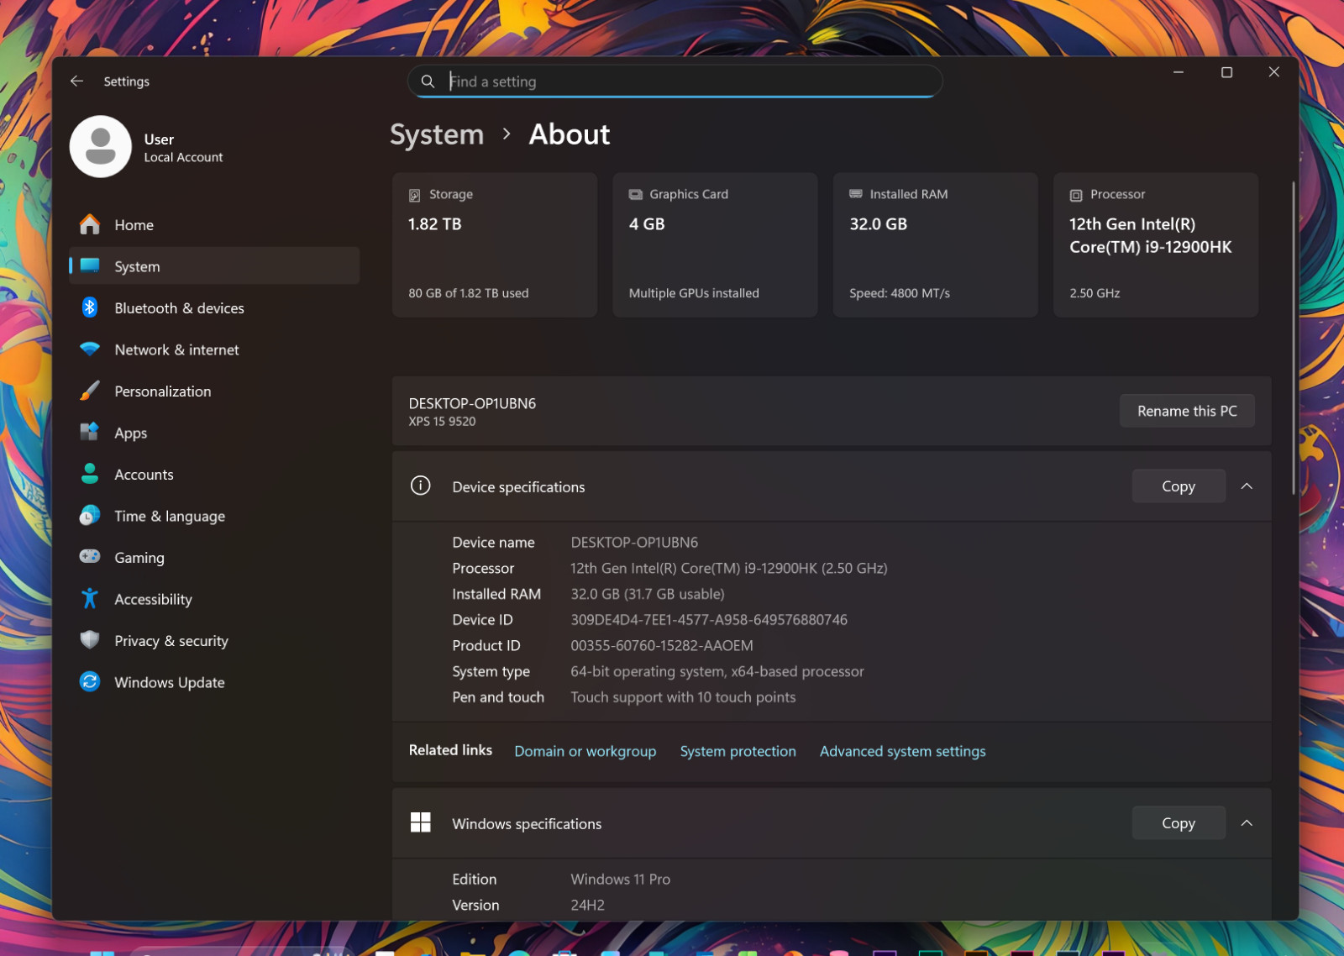This screenshot has height=956, width=1344.
Task: Open the Domain or workgroup link
Action: 585,751
